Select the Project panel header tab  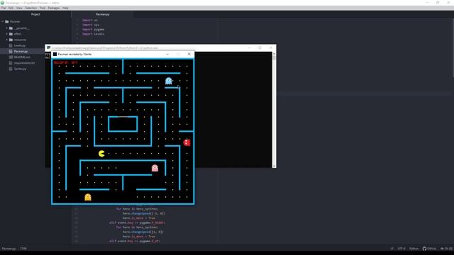(35, 14)
